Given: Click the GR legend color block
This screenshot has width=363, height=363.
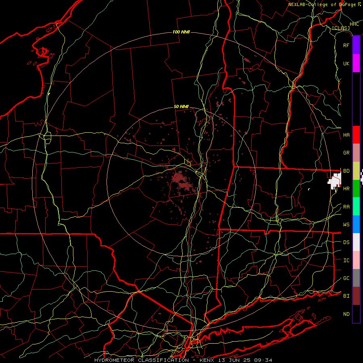Looking at the screenshot, I should (x=356, y=153).
